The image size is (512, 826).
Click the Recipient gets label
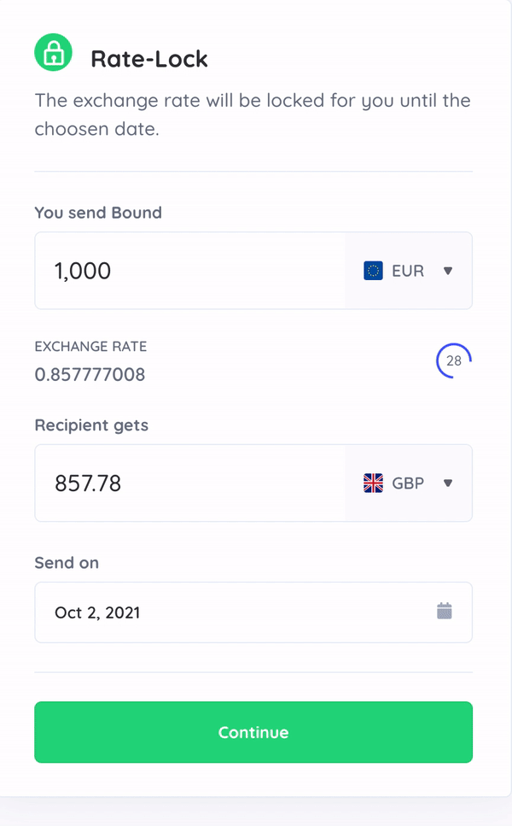tap(91, 425)
